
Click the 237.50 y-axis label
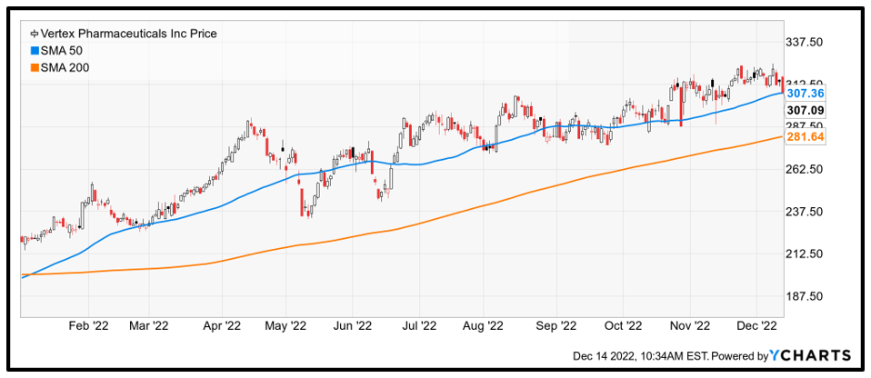806,212
